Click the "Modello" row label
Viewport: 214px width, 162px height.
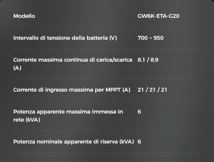point(24,16)
